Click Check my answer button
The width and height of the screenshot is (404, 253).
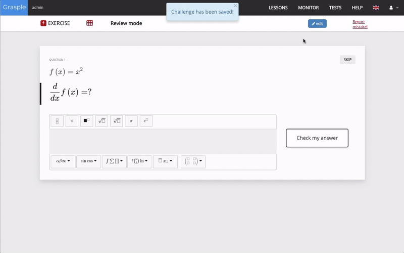[317, 138]
